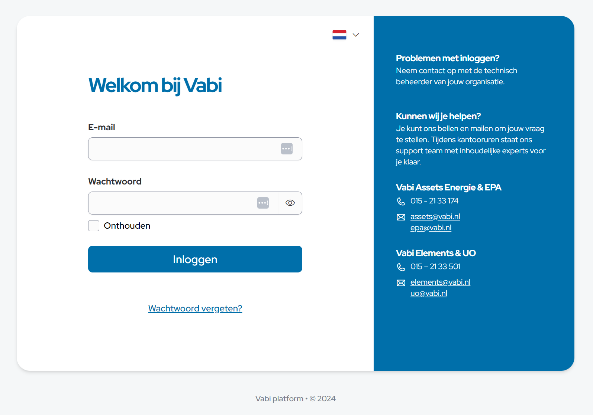Open the Wachtwoord vergeten? link

(195, 308)
